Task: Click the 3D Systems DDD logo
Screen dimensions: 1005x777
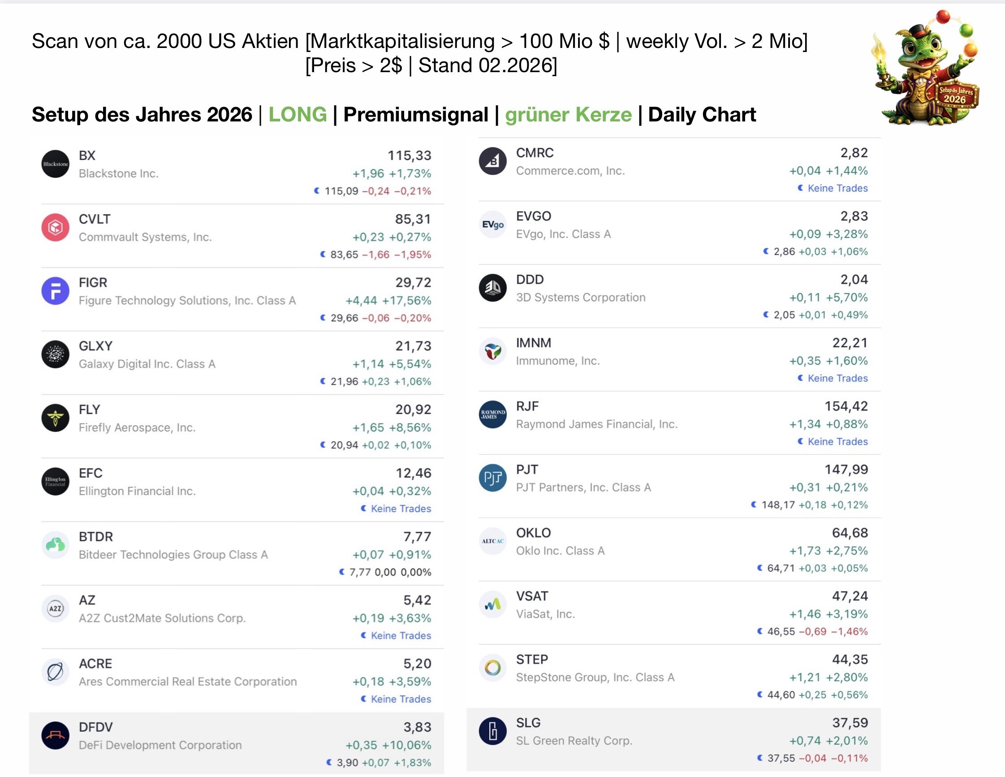Action: (x=492, y=288)
